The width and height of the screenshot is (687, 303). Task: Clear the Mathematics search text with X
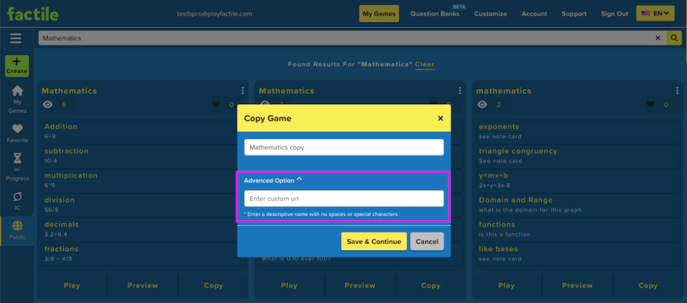657,38
